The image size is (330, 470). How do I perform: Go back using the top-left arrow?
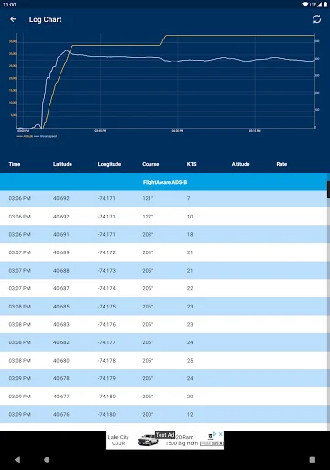coord(13,19)
